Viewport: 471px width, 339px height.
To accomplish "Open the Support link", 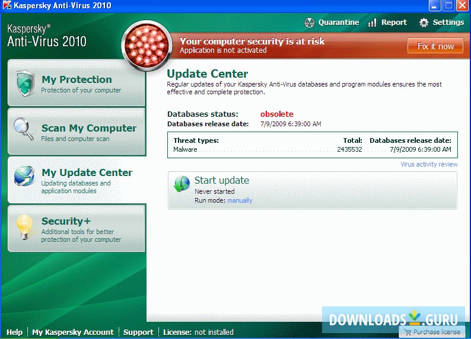I will coord(138,332).
